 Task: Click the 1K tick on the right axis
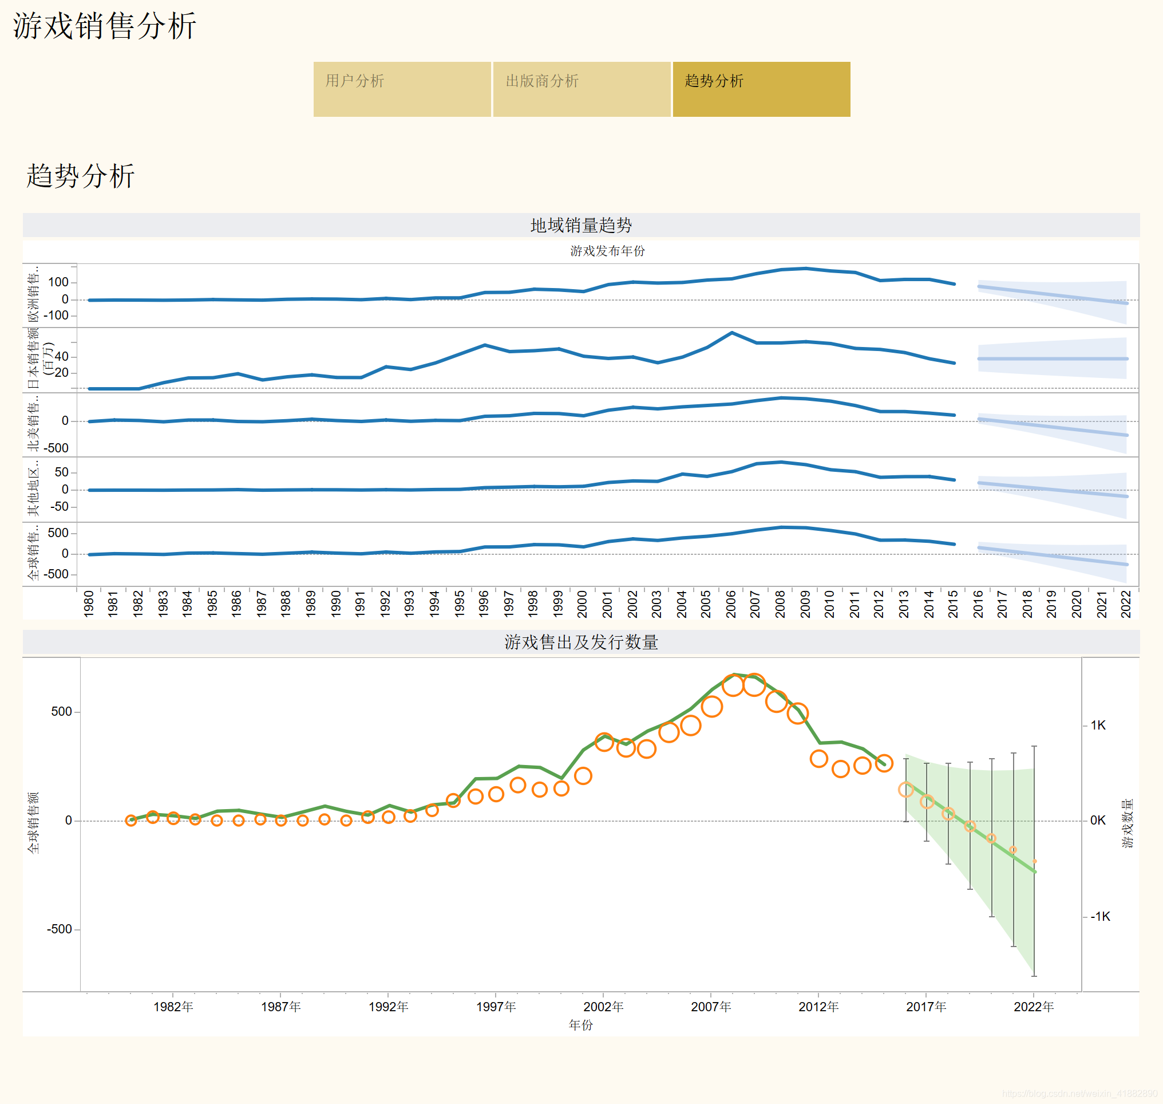coord(1098,725)
